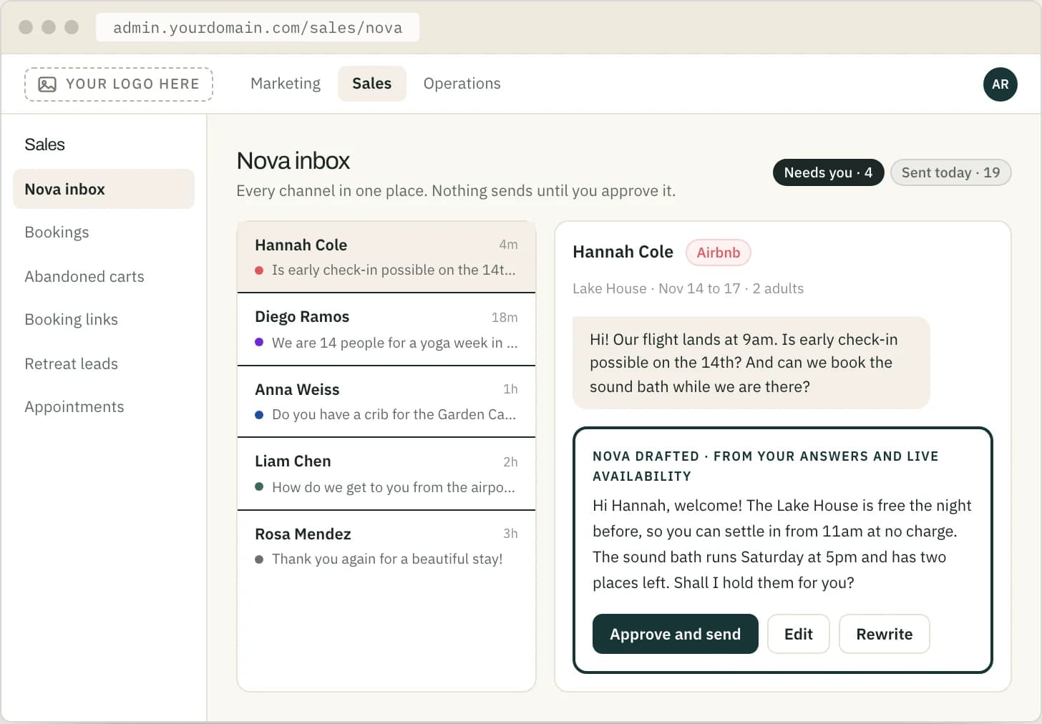Click the AR user avatar

(1000, 84)
